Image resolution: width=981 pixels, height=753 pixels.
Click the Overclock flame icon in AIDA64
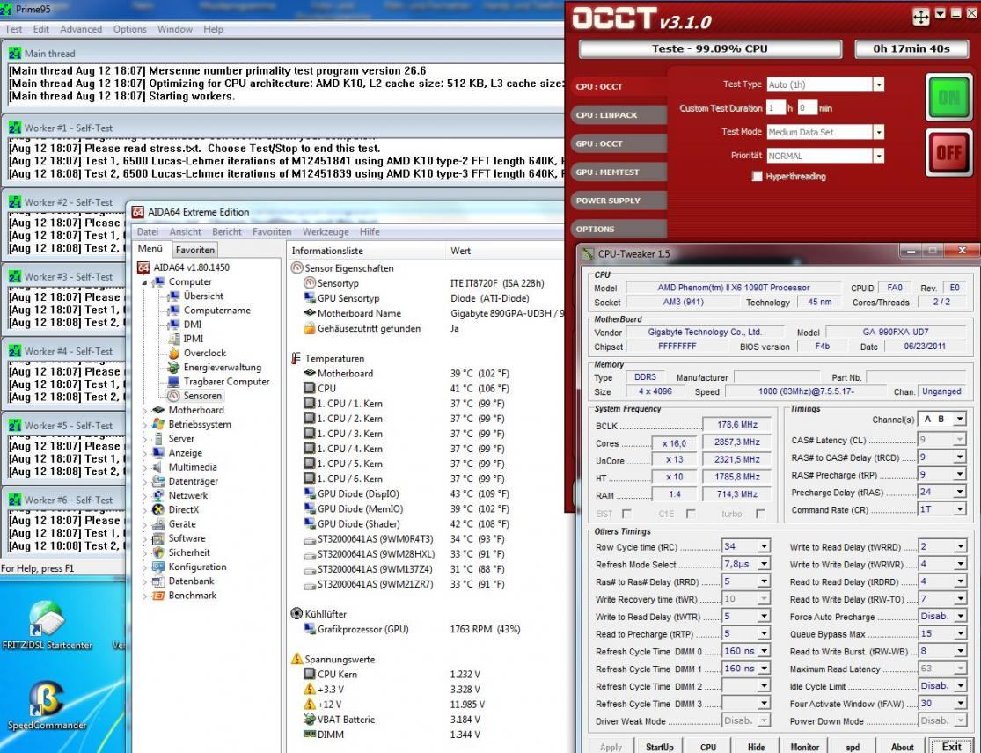point(173,354)
